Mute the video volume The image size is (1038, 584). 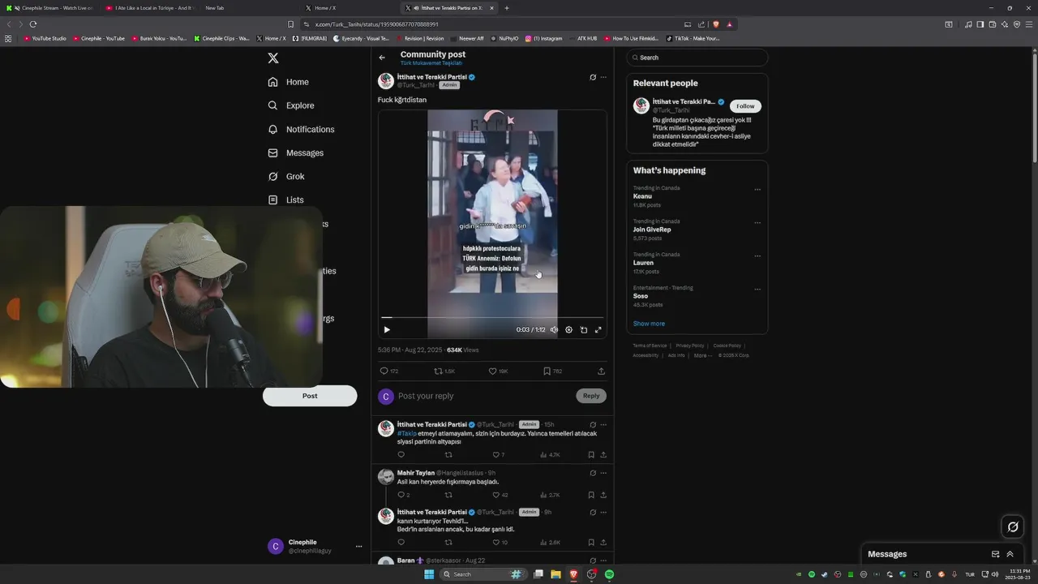pyautogui.click(x=554, y=330)
